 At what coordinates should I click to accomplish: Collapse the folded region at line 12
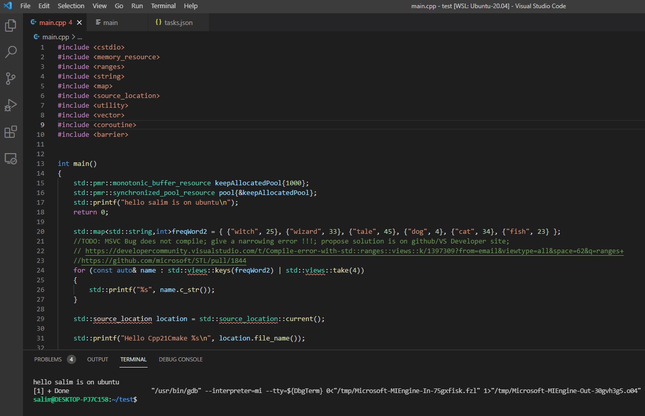pyautogui.click(x=51, y=154)
